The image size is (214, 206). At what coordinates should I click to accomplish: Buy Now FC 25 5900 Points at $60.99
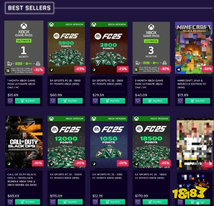(x=70, y=101)
